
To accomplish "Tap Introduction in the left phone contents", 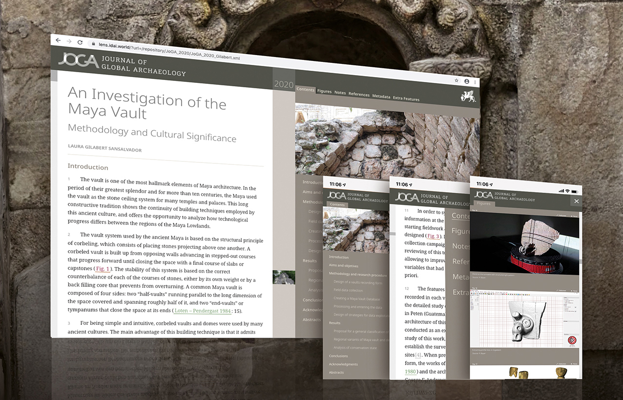I will click(x=339, y=257).
